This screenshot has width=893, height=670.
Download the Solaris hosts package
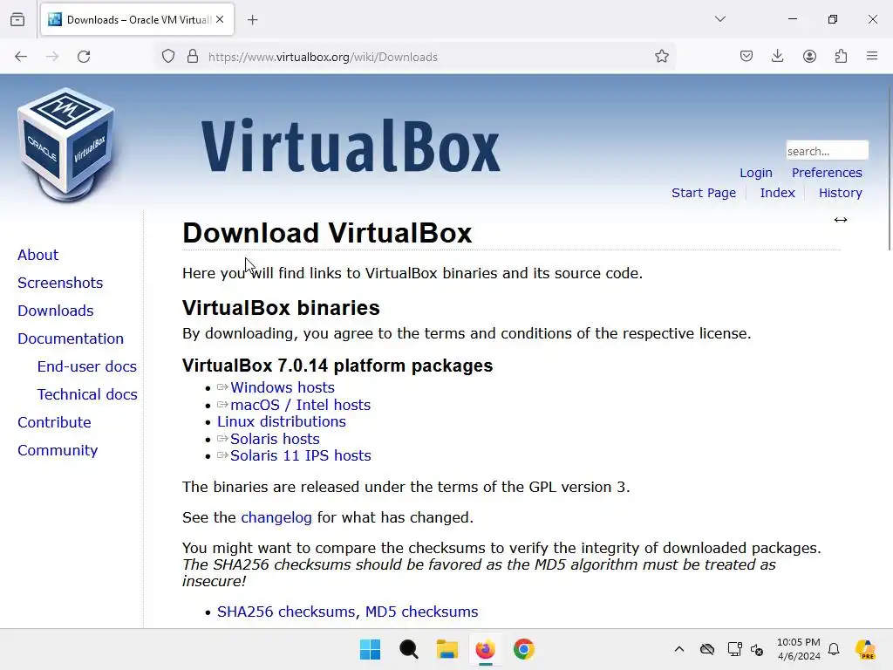275,439
